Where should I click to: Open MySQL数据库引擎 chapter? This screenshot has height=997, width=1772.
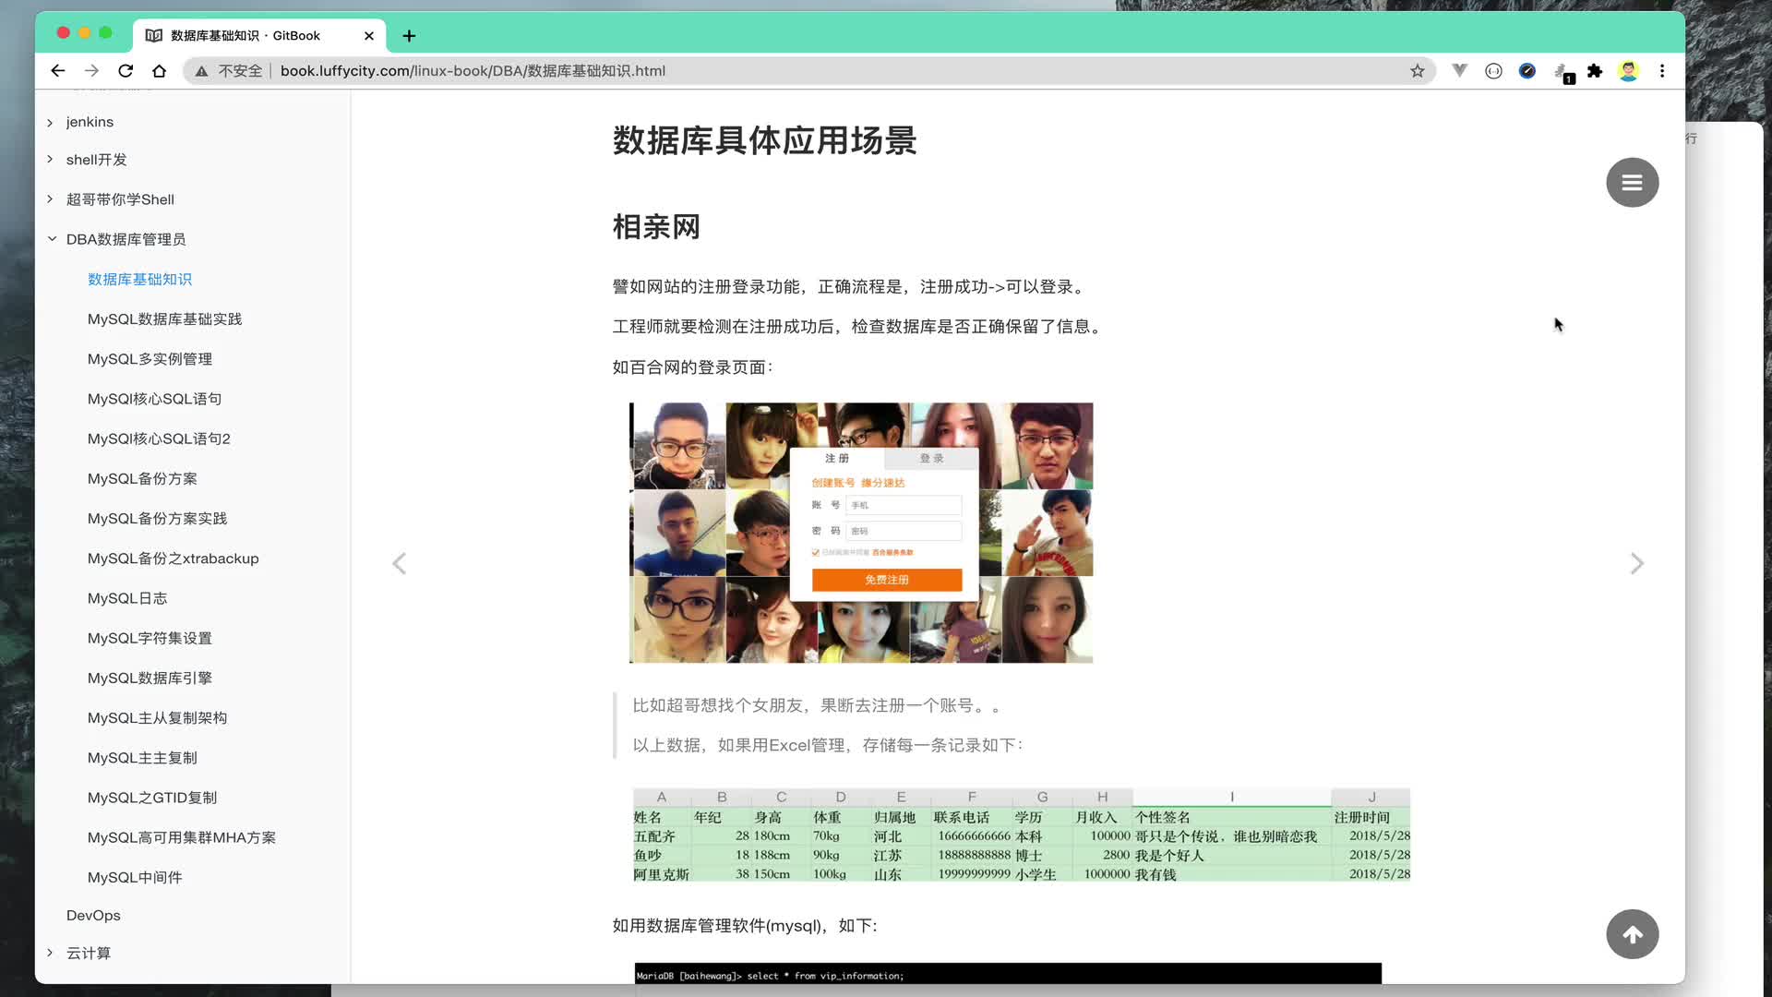150,678
